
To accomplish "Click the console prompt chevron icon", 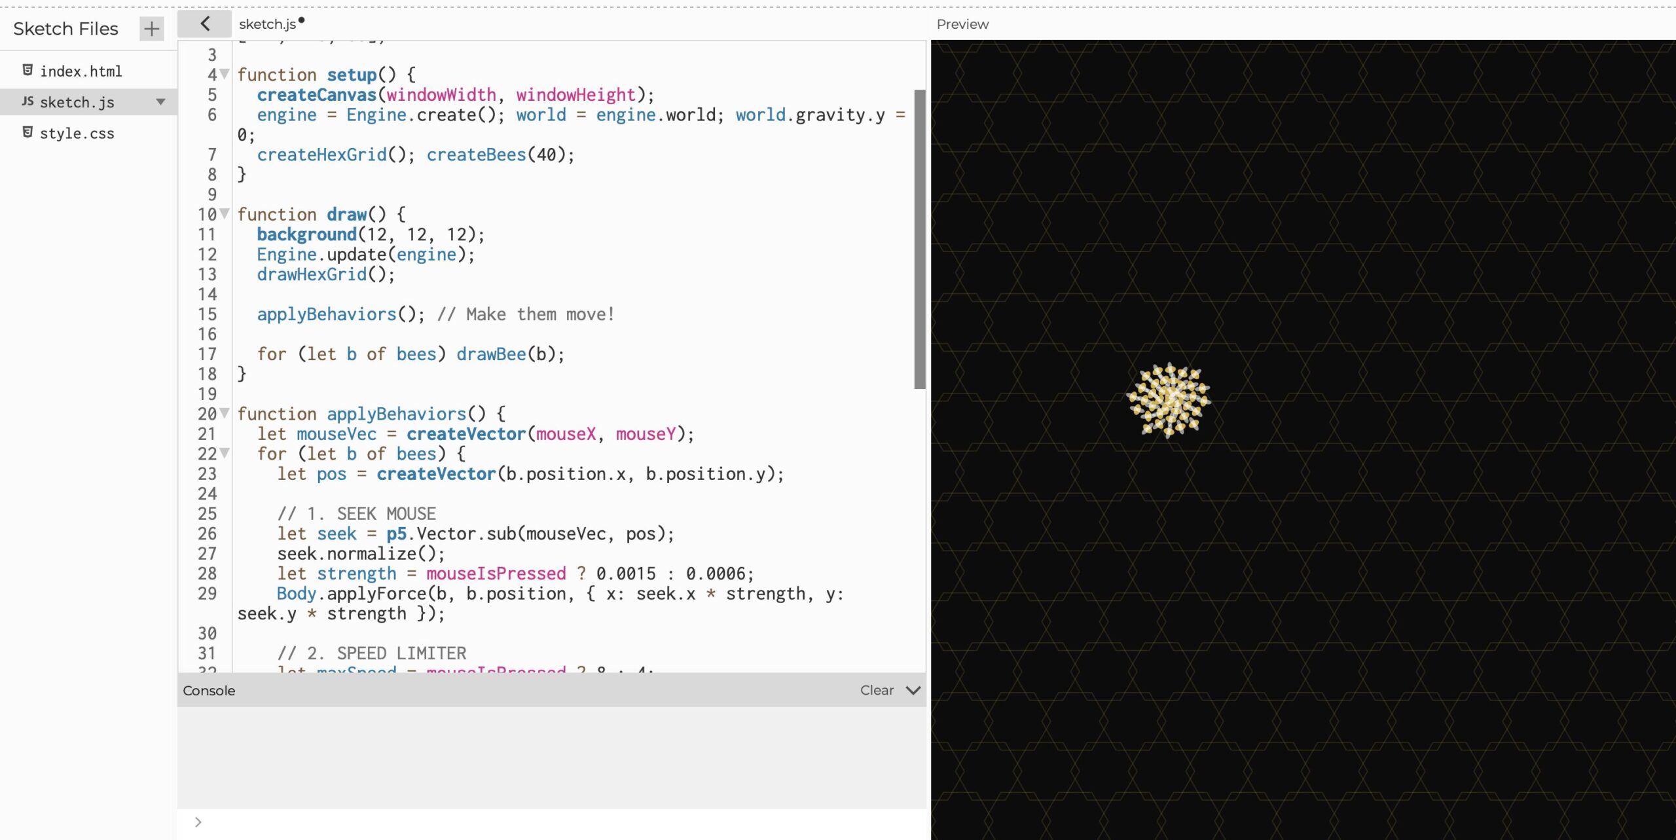I will (x=198, y=822).
